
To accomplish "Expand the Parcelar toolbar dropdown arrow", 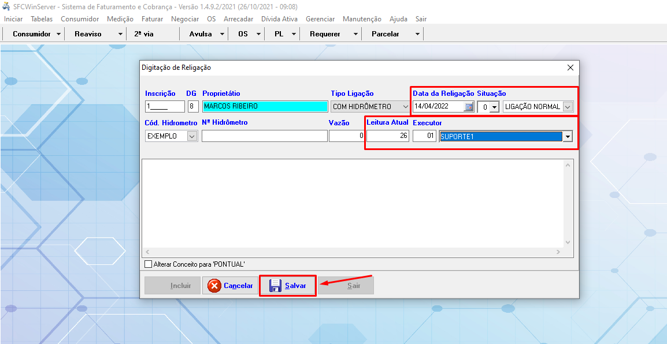I will coord(417,34).
